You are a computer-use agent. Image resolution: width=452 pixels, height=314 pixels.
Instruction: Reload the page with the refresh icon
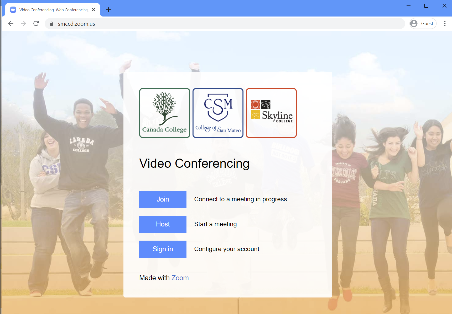point(36,24)
